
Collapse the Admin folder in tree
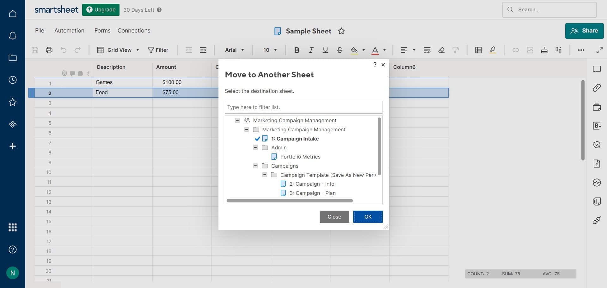(x=255, y=147)
